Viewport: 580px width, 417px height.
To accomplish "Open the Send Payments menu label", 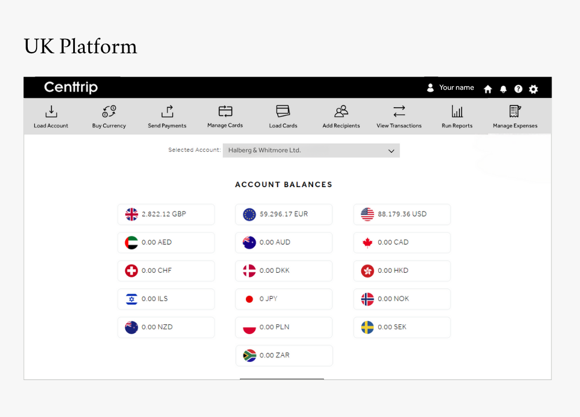I will [x=167, y=126].
